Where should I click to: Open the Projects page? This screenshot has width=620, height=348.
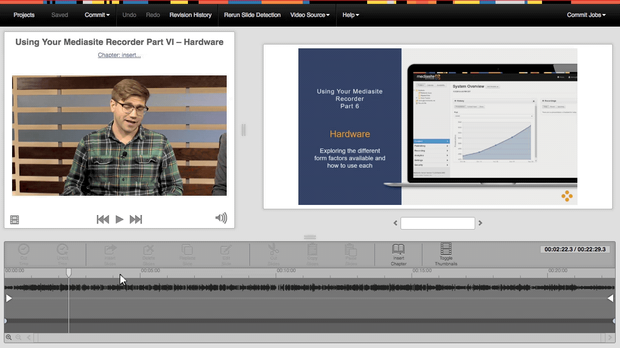click(24, 15)
